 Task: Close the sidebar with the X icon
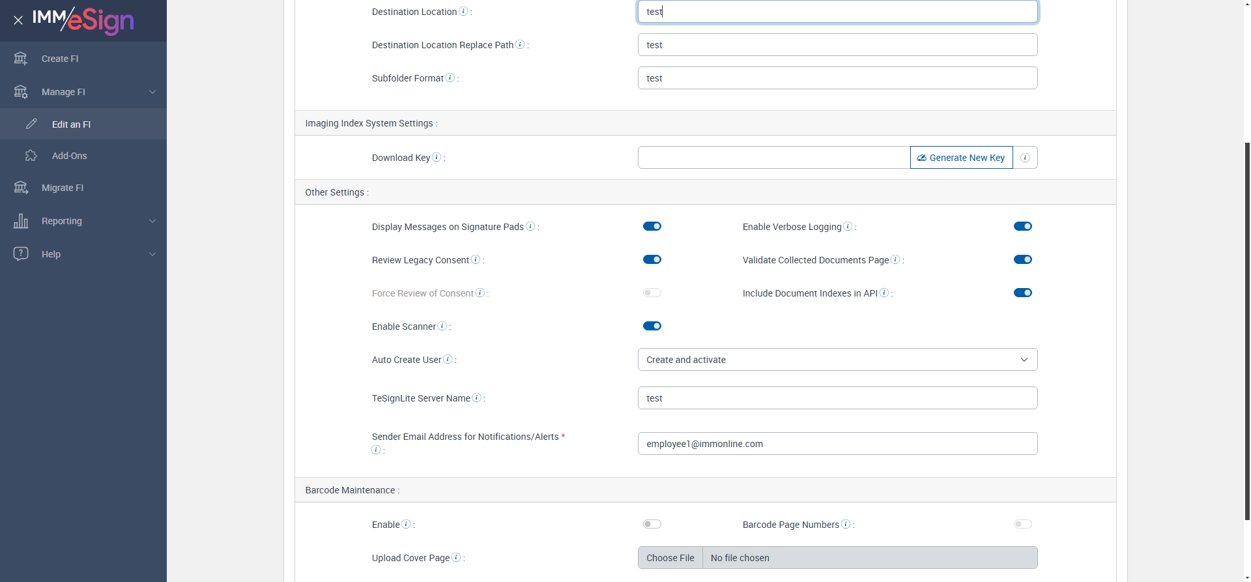(18, 20)
